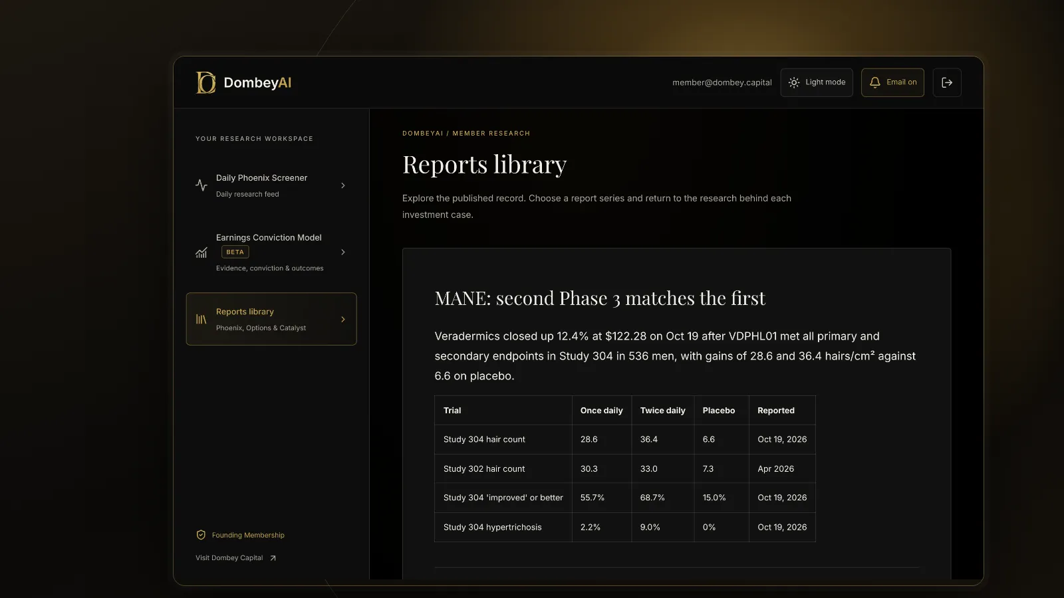Click the 15.0% placebo value

pos(714,498)
